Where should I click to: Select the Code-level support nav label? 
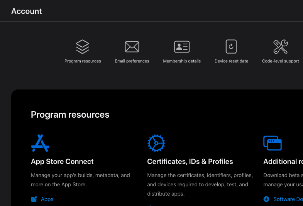pos(281,61)
